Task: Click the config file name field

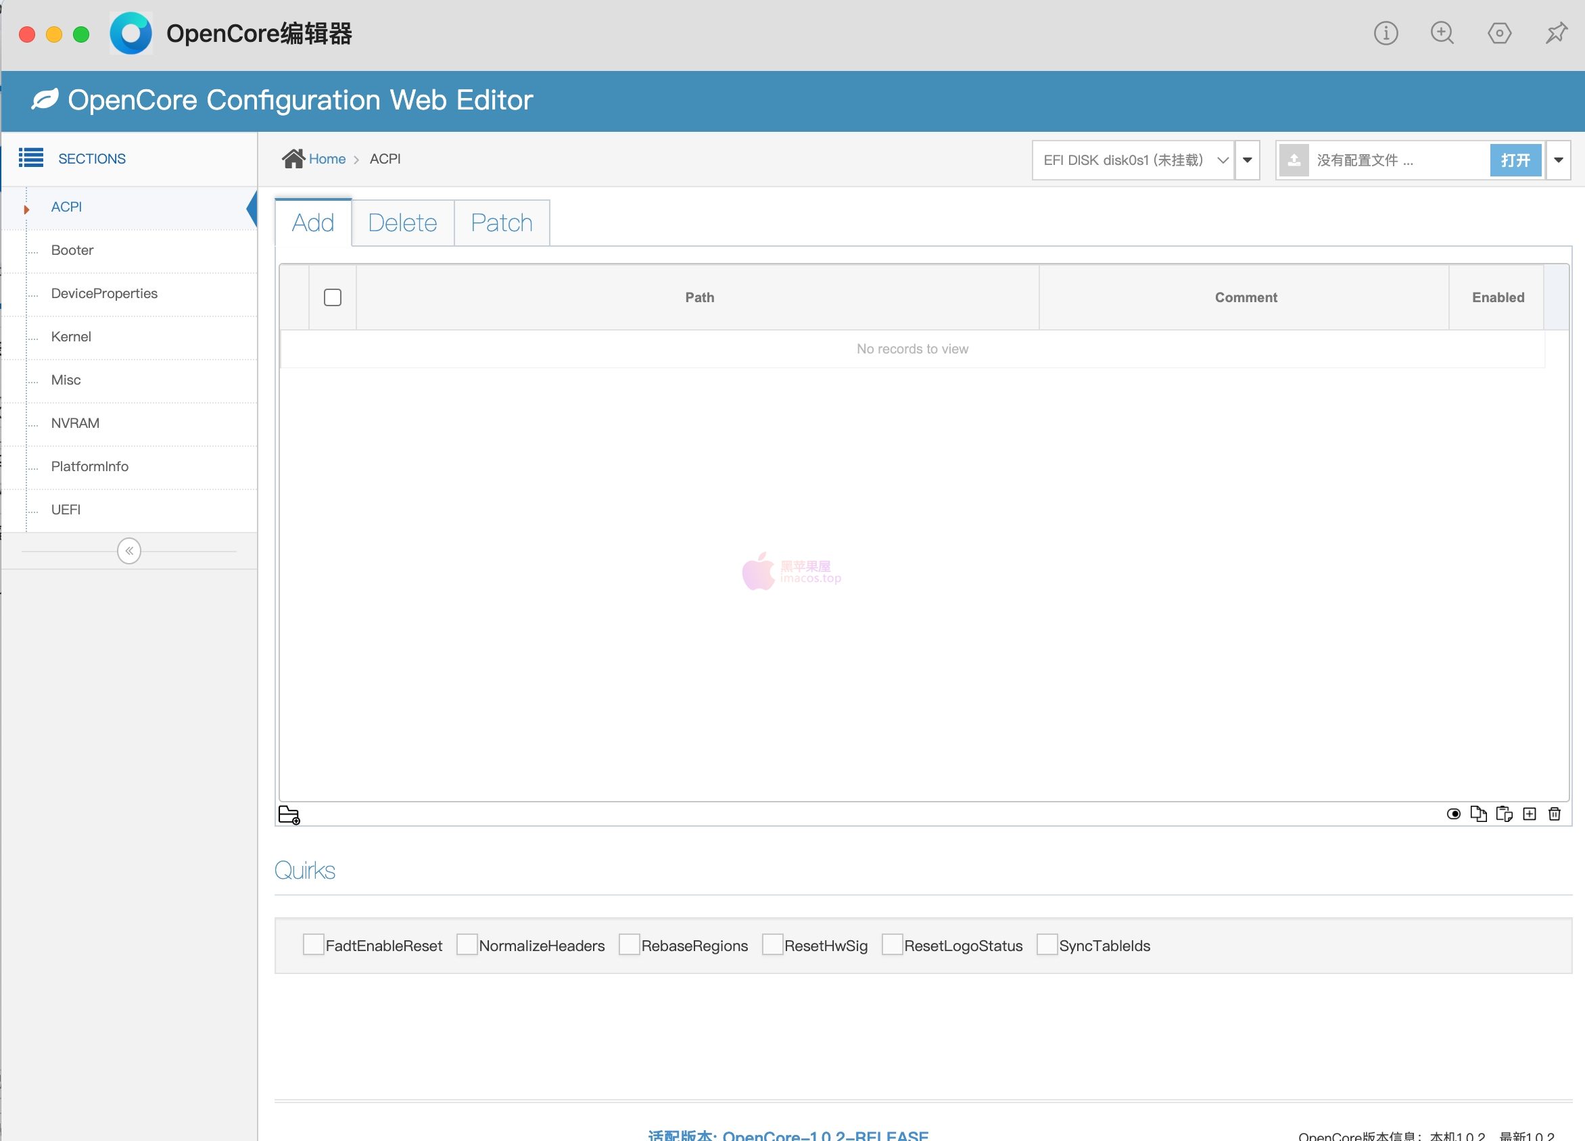Action: [1398, 160]
